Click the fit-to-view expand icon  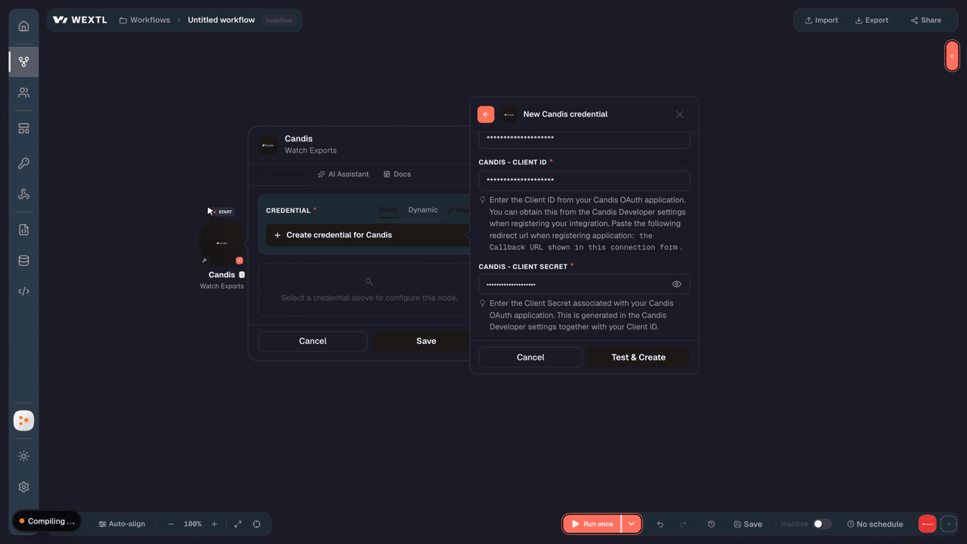(238, 524)
